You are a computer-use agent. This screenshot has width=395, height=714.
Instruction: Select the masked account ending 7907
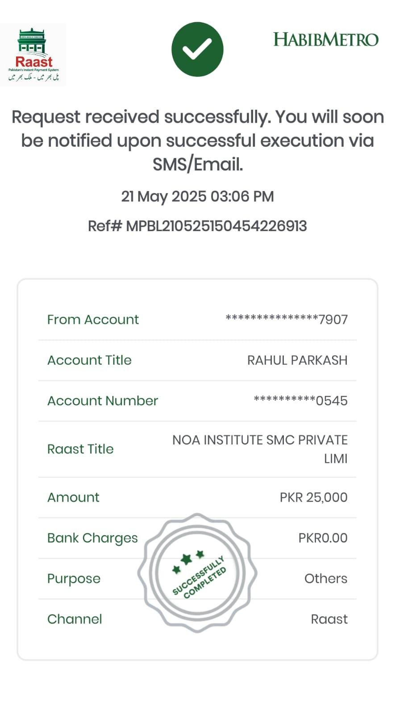(286, 320)
